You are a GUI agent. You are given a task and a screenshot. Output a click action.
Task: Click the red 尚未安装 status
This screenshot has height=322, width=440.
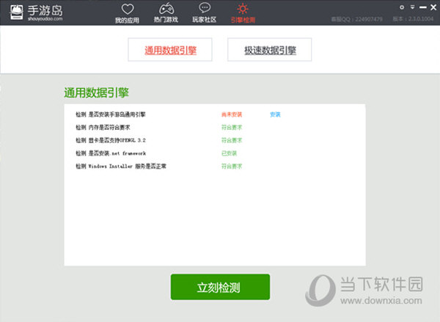(x=232, y=114)
